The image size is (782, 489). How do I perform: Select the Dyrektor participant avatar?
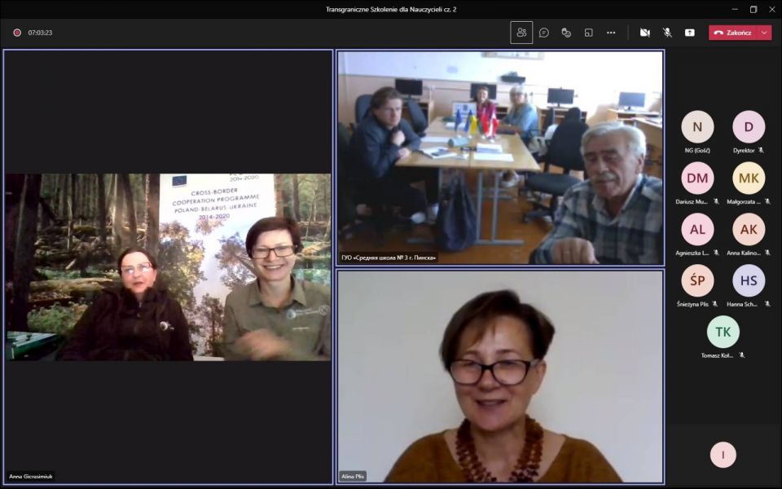[x=749, y=127]
